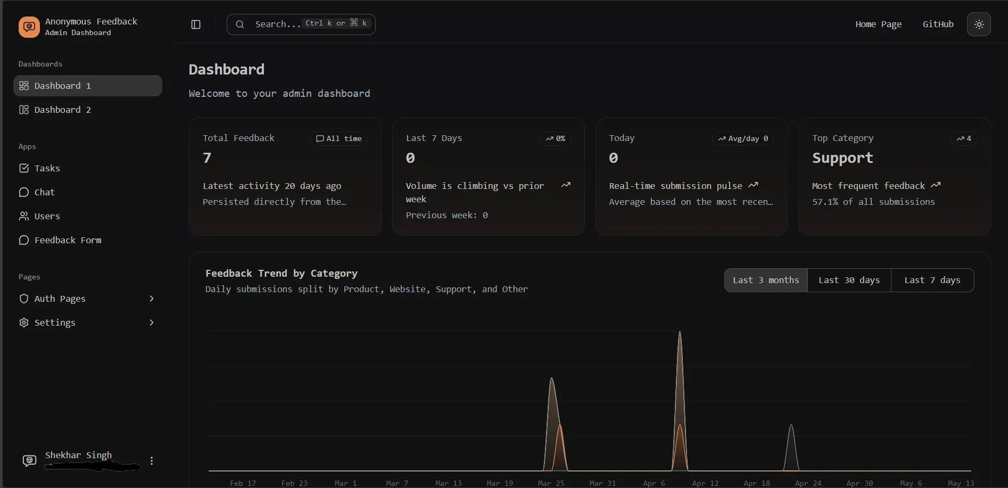Toggle light/dark theme sun button
1008x488 pixels.
click(x=979, y=24)
